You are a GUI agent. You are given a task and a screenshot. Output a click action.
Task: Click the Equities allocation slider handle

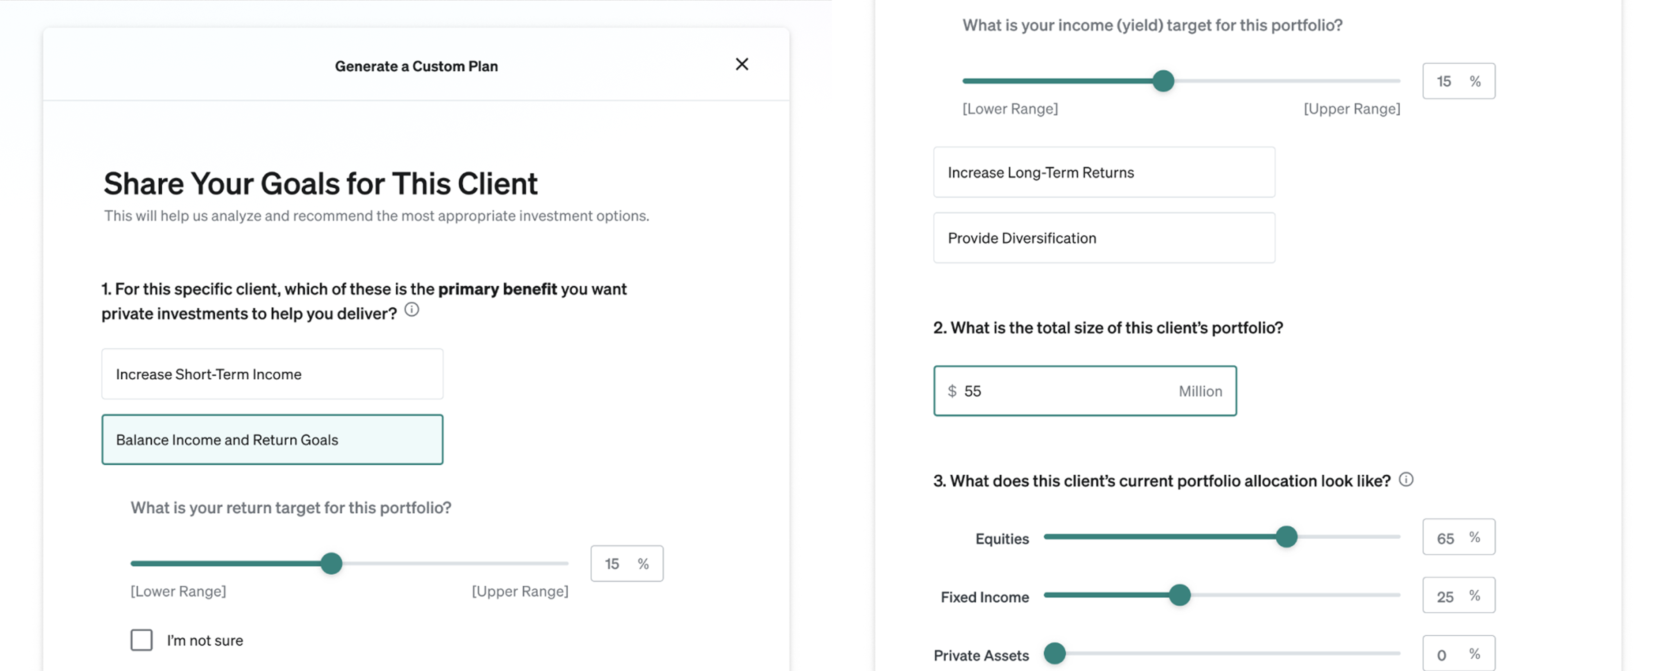[x=1286, y=536]
